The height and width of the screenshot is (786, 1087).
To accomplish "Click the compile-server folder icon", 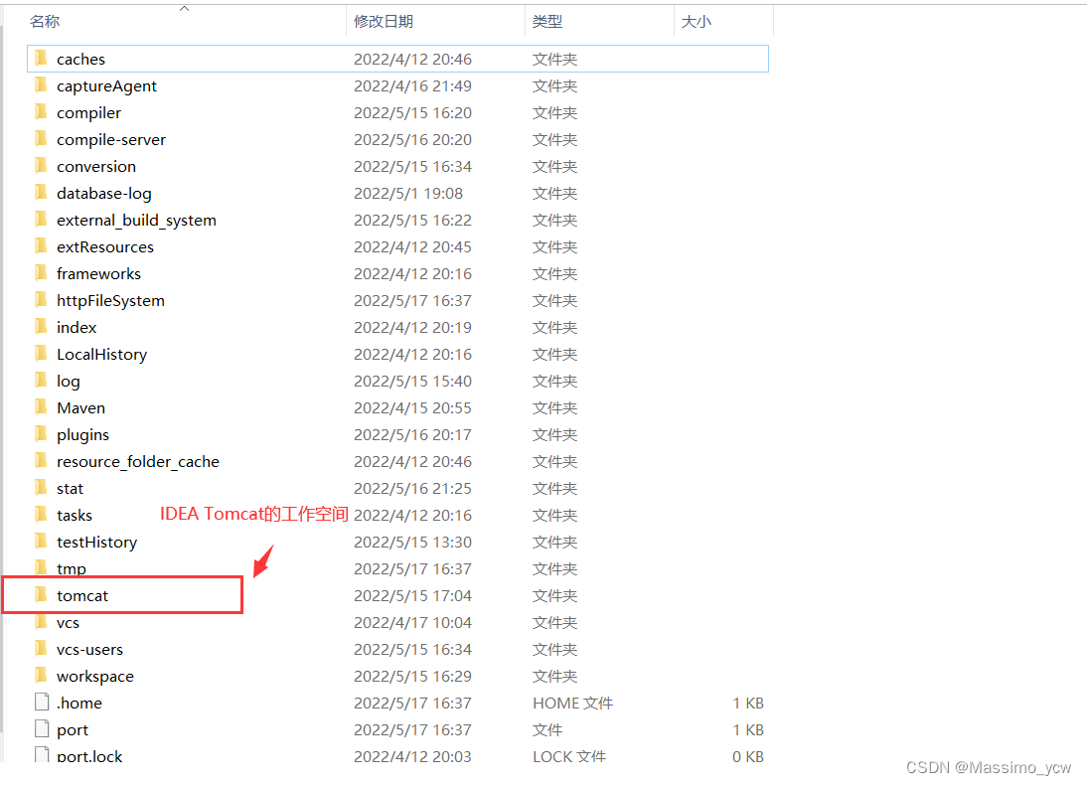I will pyautogui.click(x=42, y=139).
